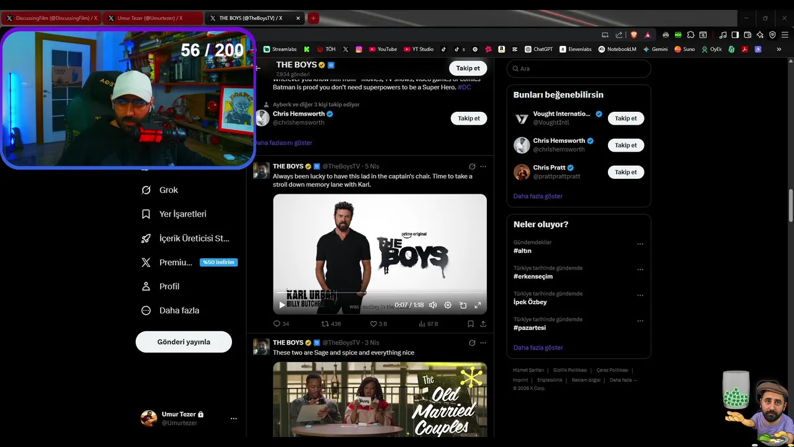The height and width of the screenshot is (447, 794).
Task: Open Umur Tezer account menu dots
Action: click(x=234, y=418)
